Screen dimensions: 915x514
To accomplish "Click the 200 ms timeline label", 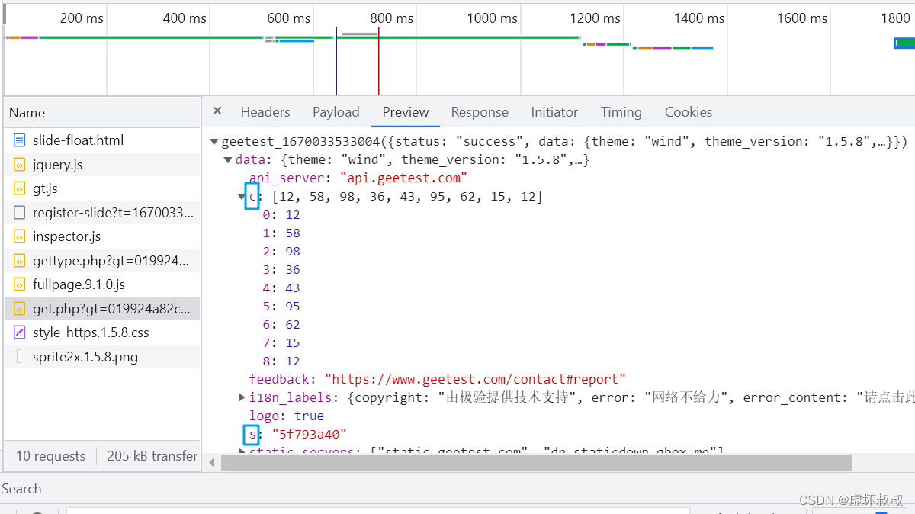I will pyautogui.click(x=82, y=18).
